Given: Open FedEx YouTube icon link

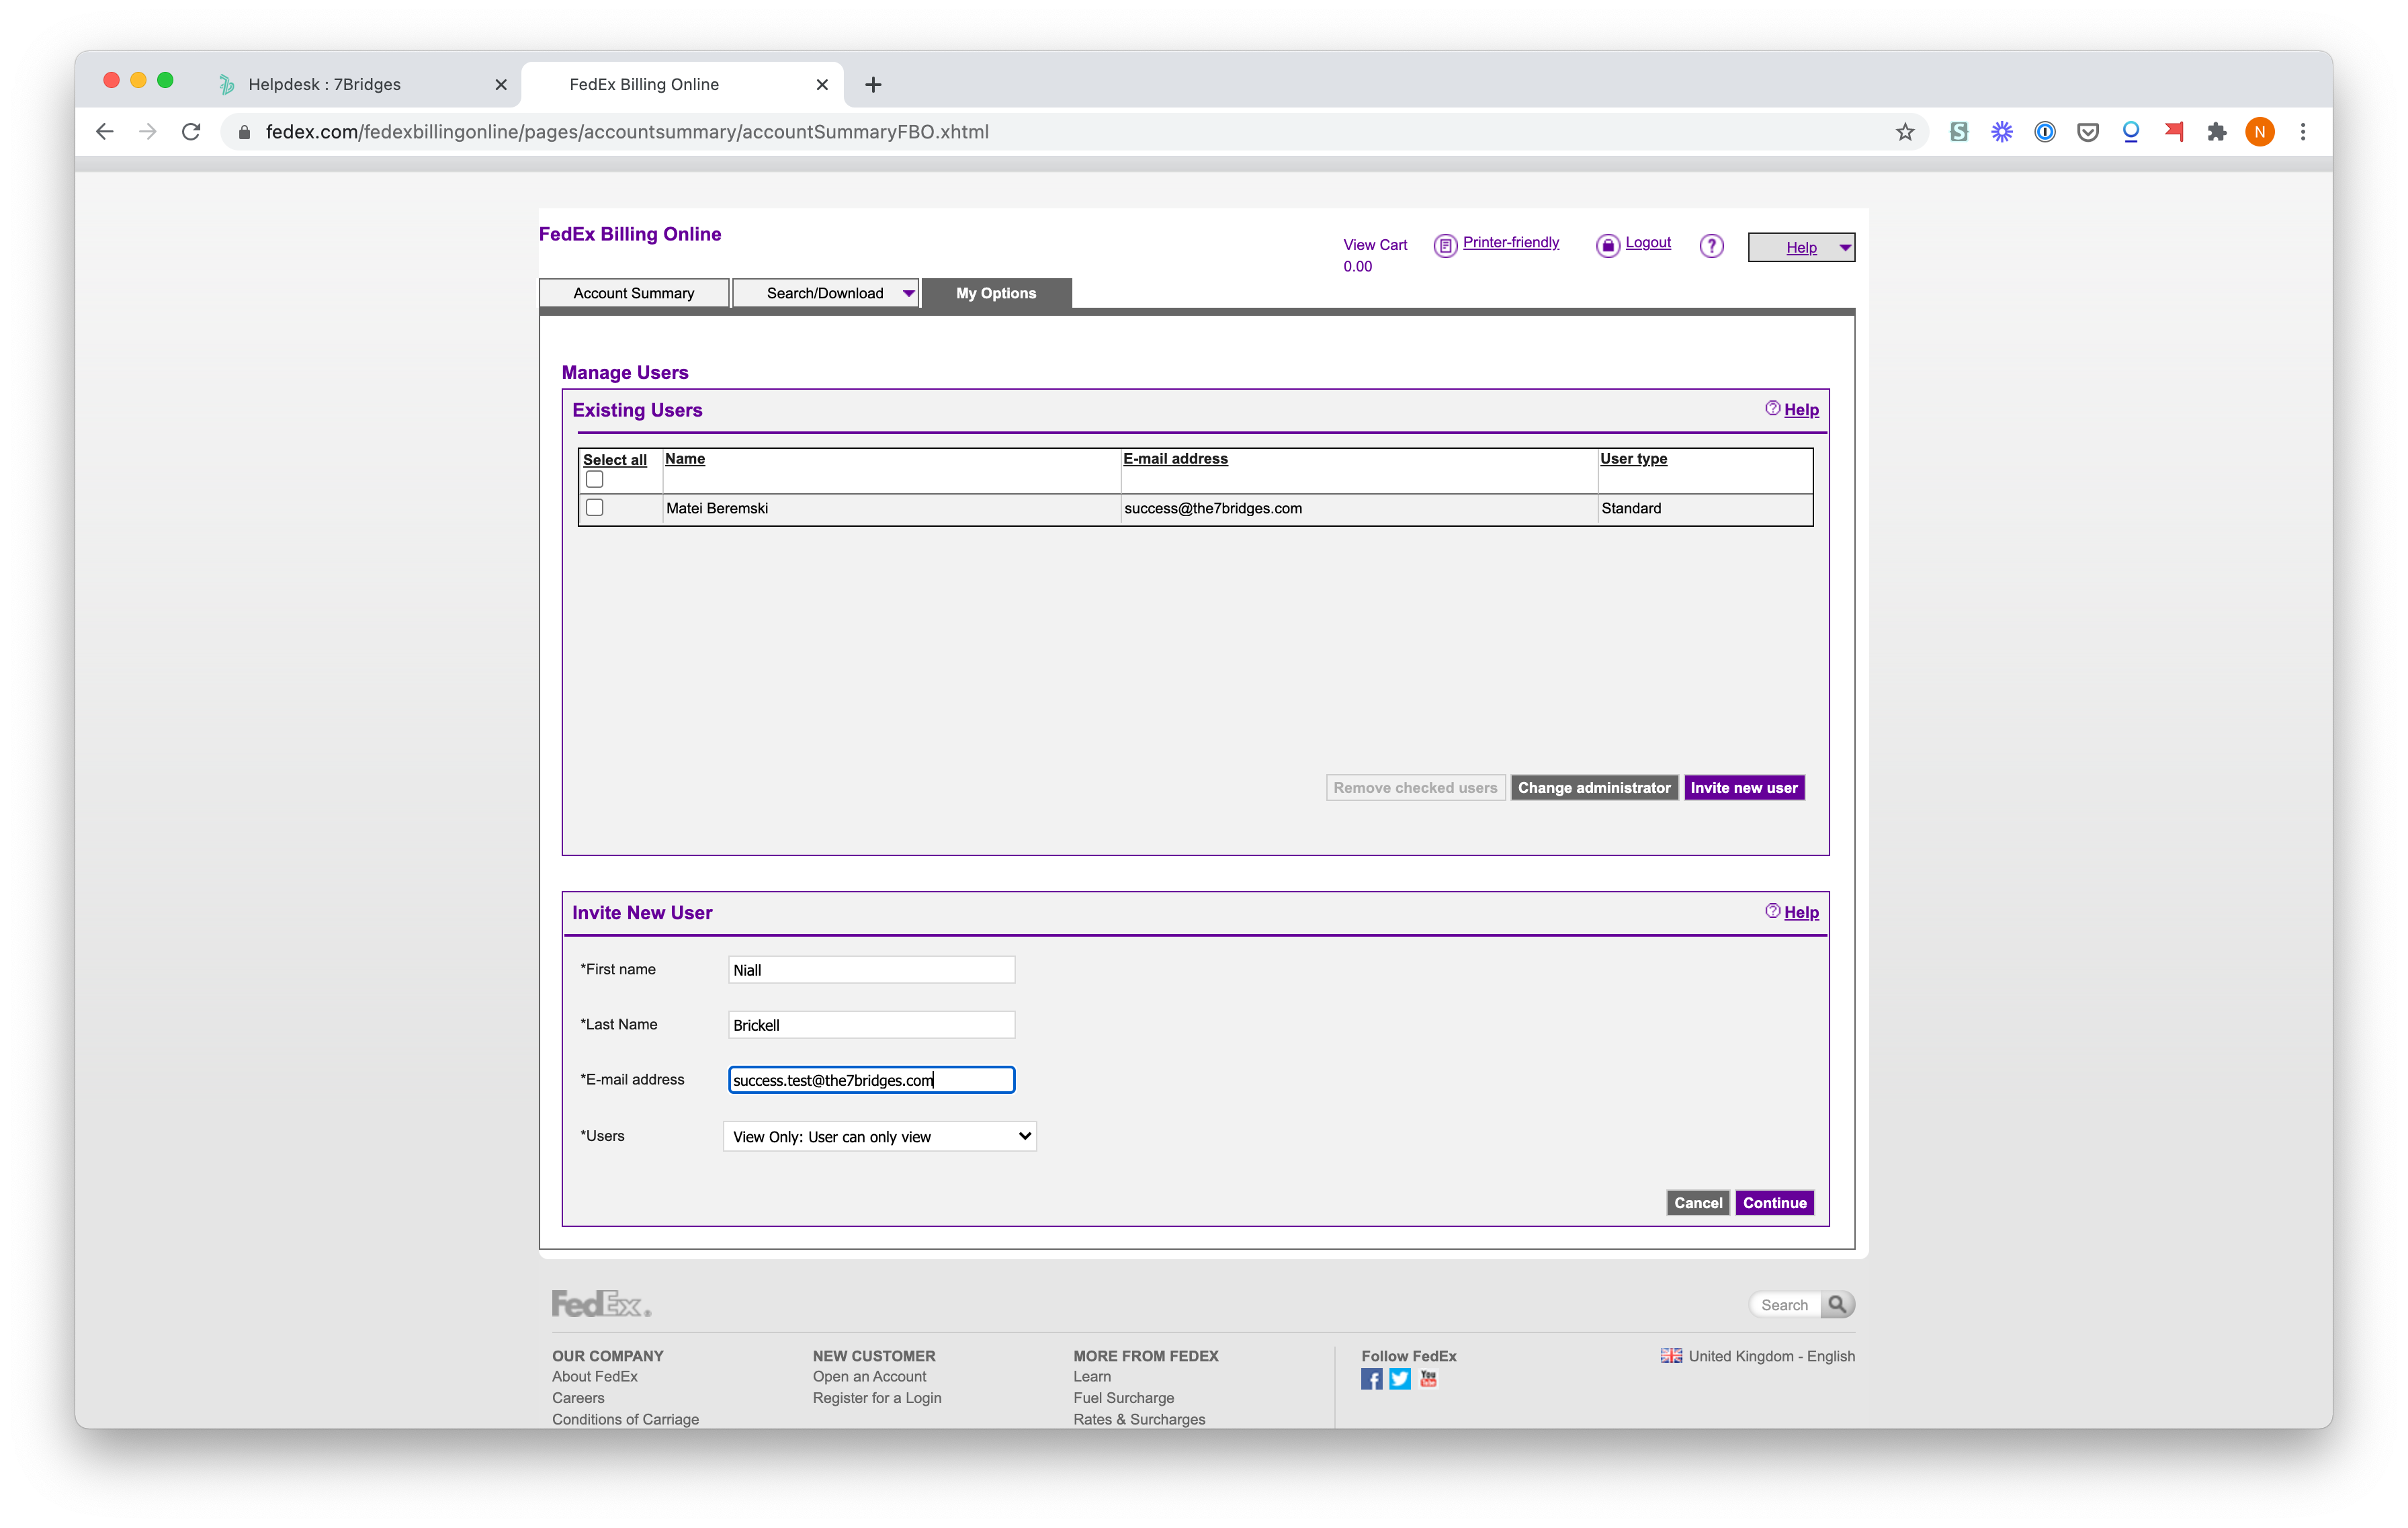Looking at the screenshot, I should (x=1428, y=1379).
